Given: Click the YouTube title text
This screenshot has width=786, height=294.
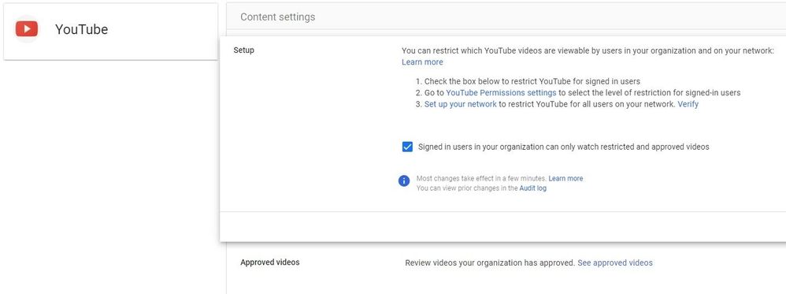Looking at the screenshot, I should tap(81, 29).
